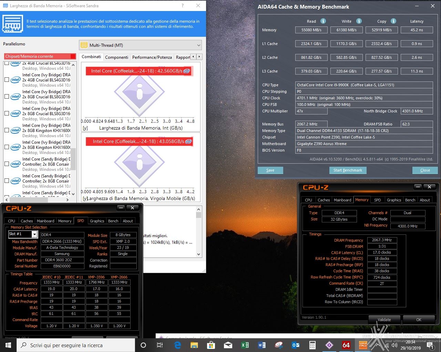Open the volume control in system tray

394,345
